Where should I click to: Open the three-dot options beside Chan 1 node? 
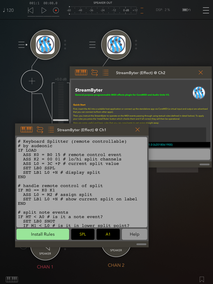point(65,45)
